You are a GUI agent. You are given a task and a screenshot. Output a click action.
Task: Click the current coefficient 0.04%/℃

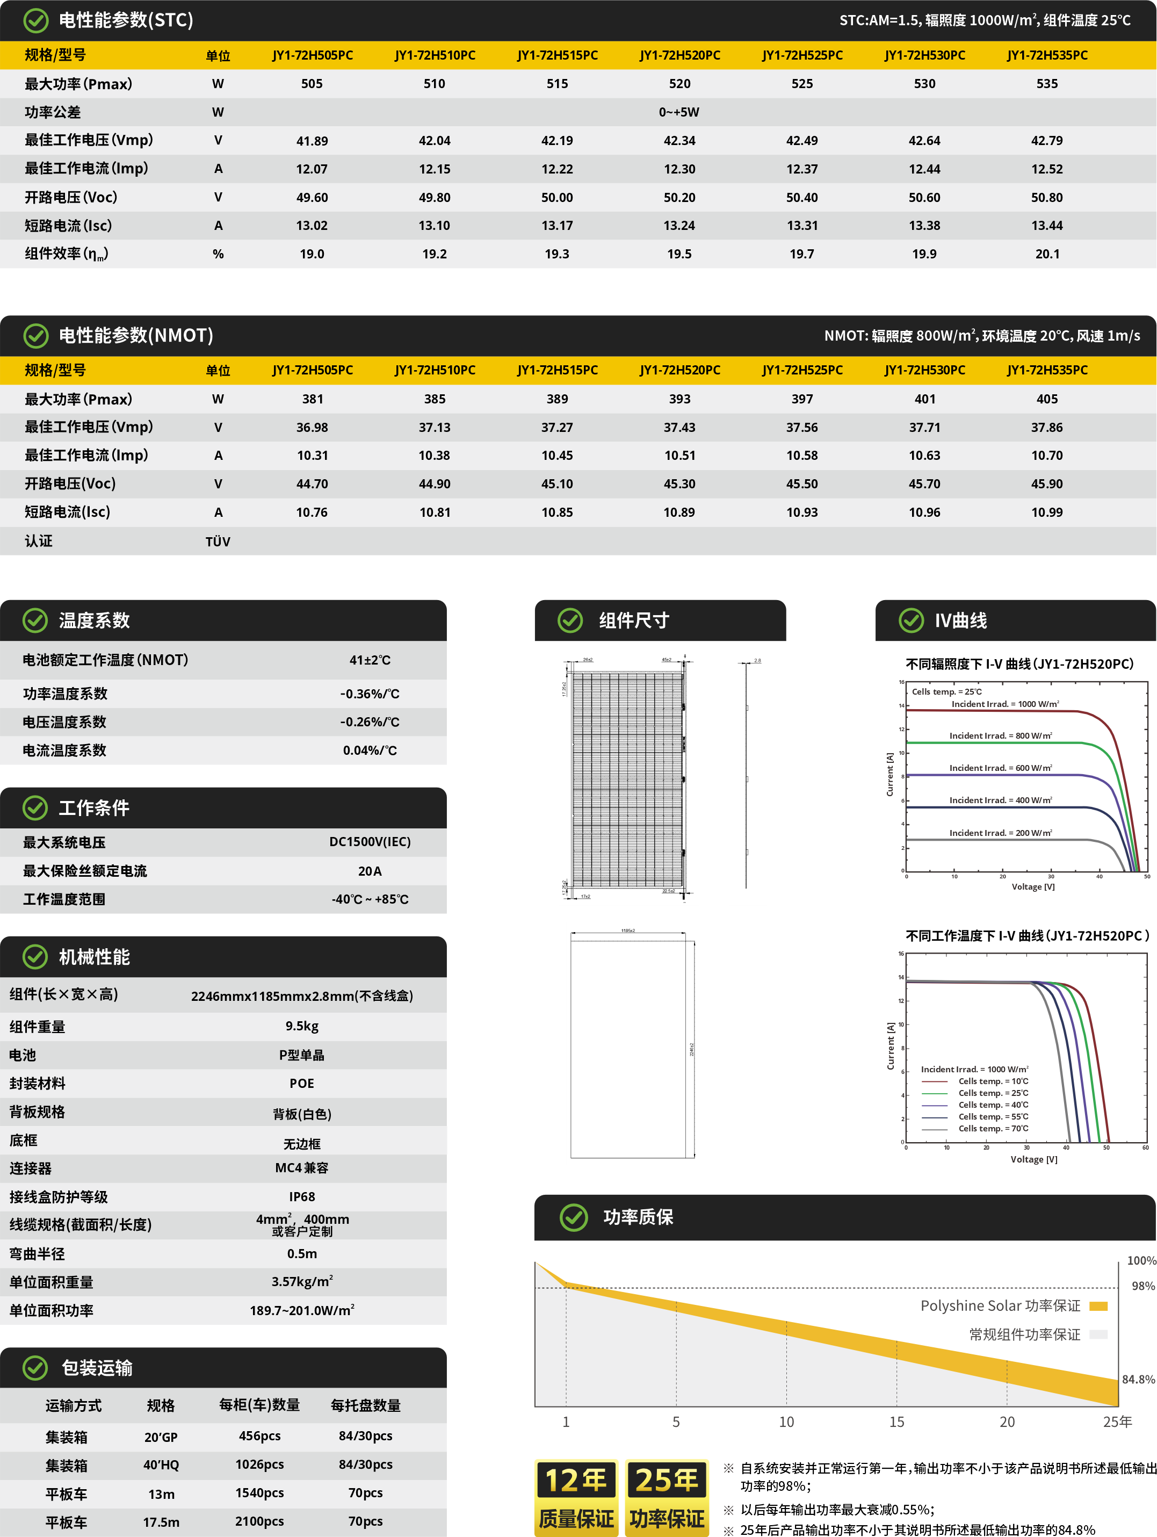(370, 751)
